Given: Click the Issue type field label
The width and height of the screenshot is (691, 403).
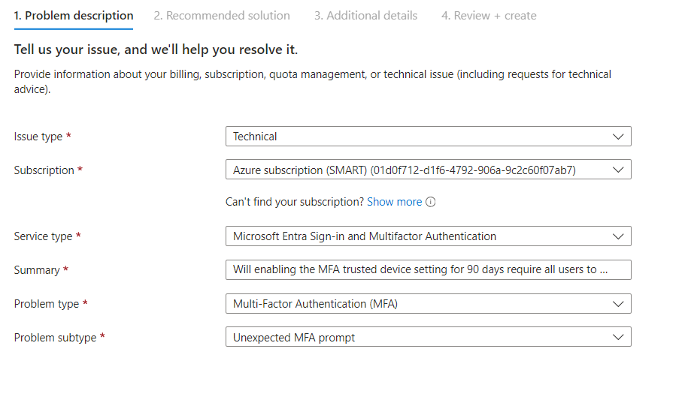Looking at the screenshot, I should click(38, 137).
